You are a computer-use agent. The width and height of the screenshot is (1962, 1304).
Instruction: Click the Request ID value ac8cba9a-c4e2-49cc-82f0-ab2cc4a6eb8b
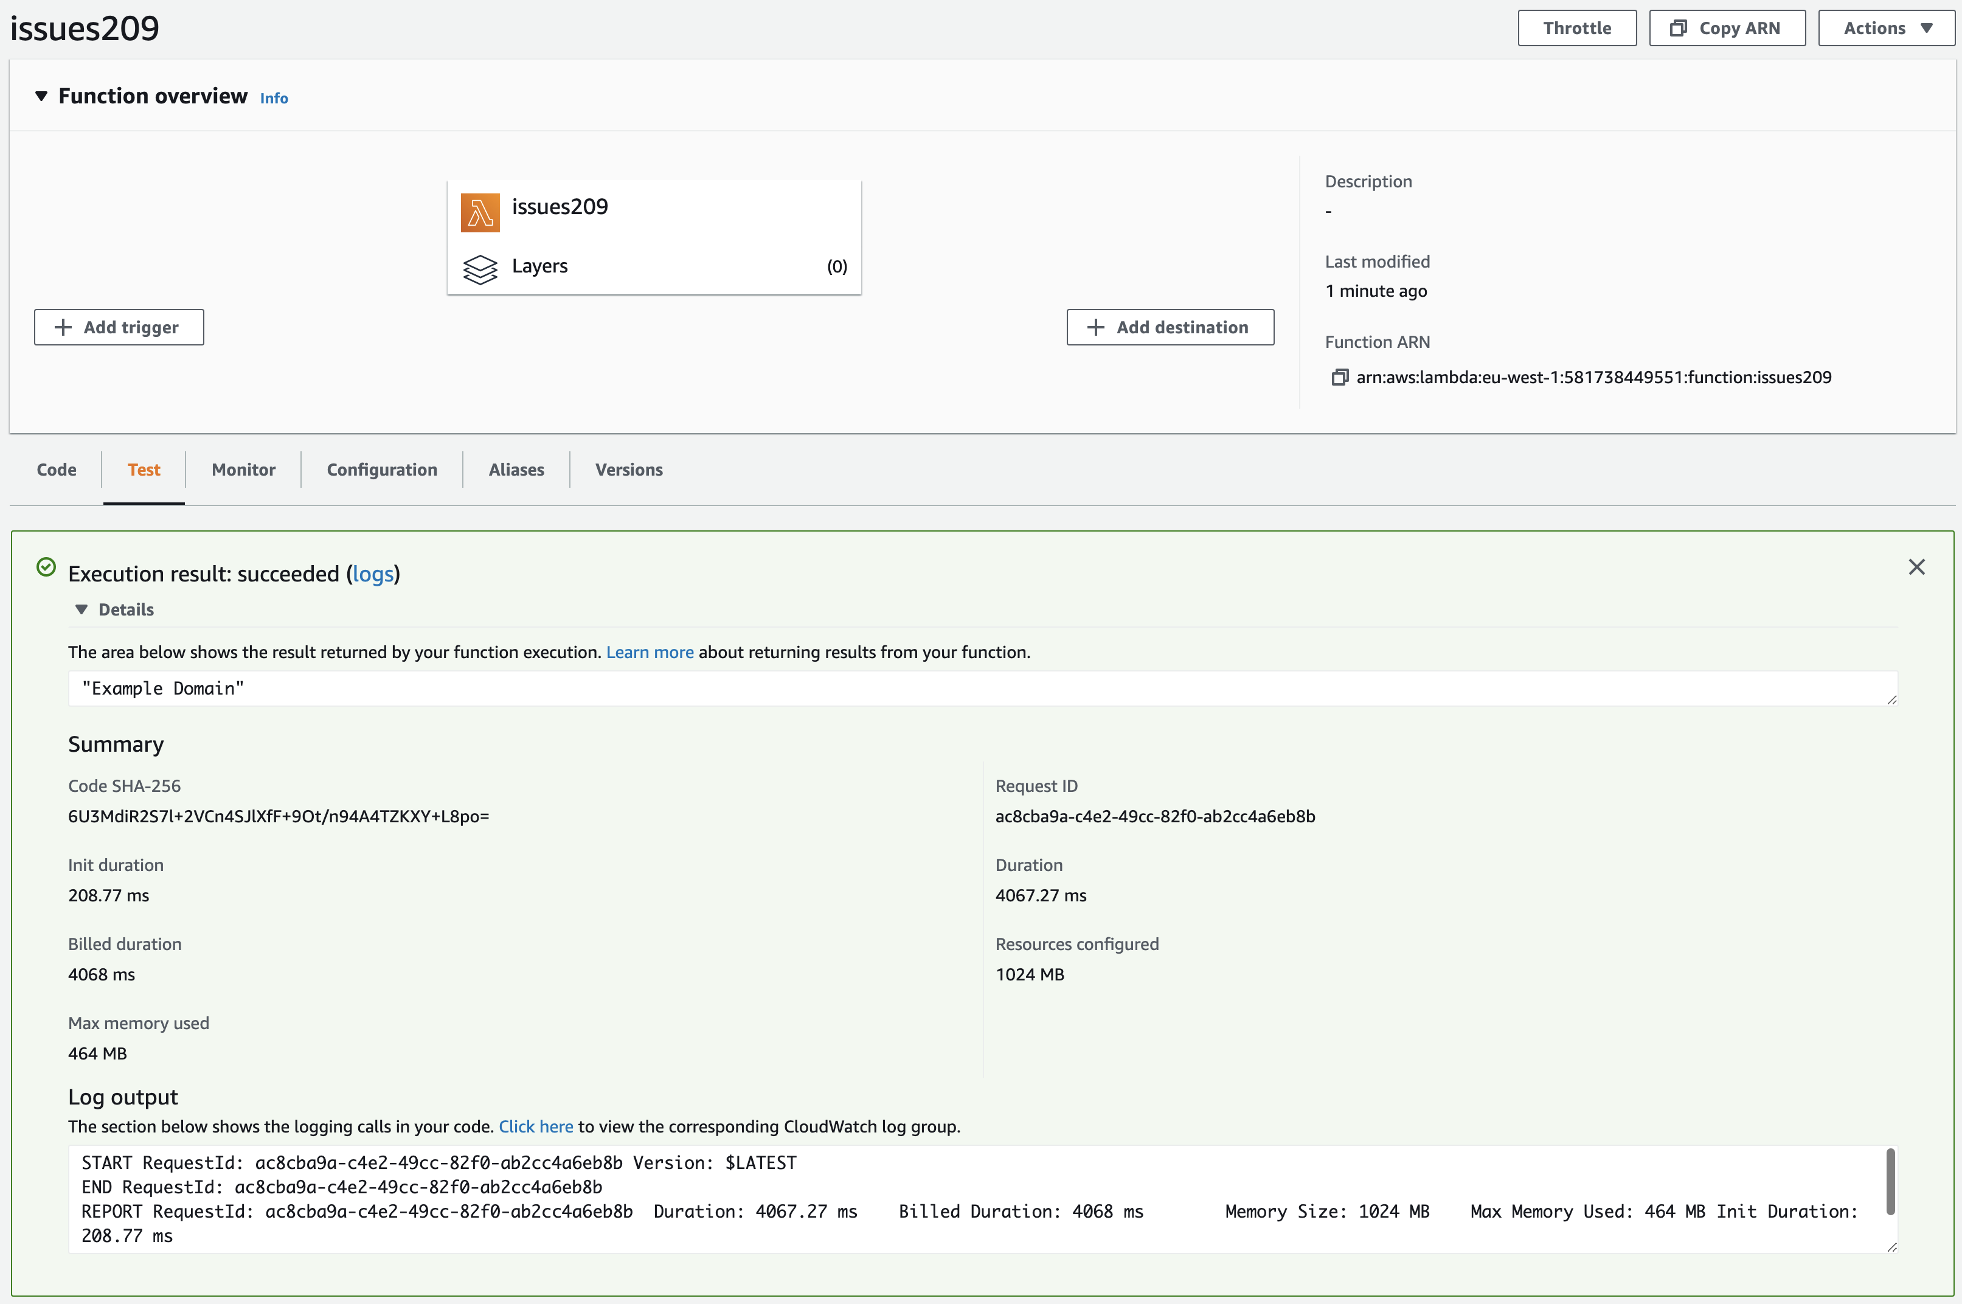click(x=1155, y=817)
